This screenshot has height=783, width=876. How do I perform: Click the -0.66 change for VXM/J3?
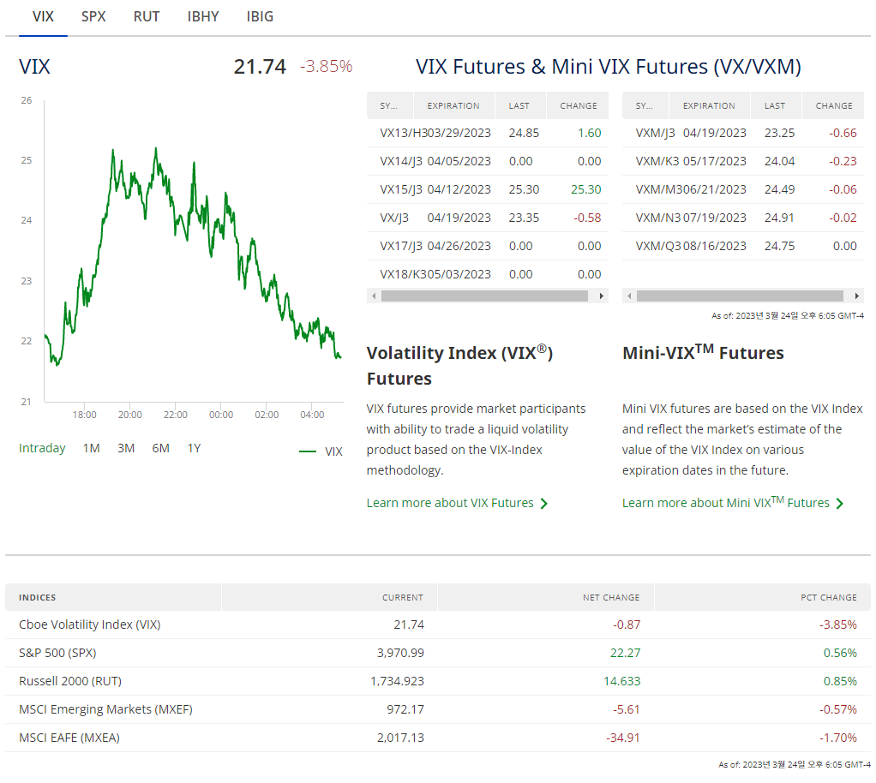coord(843,133)
